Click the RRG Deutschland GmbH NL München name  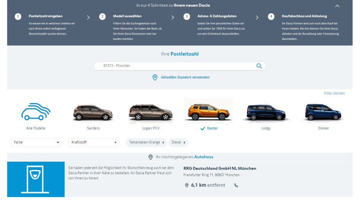point(220,168)
